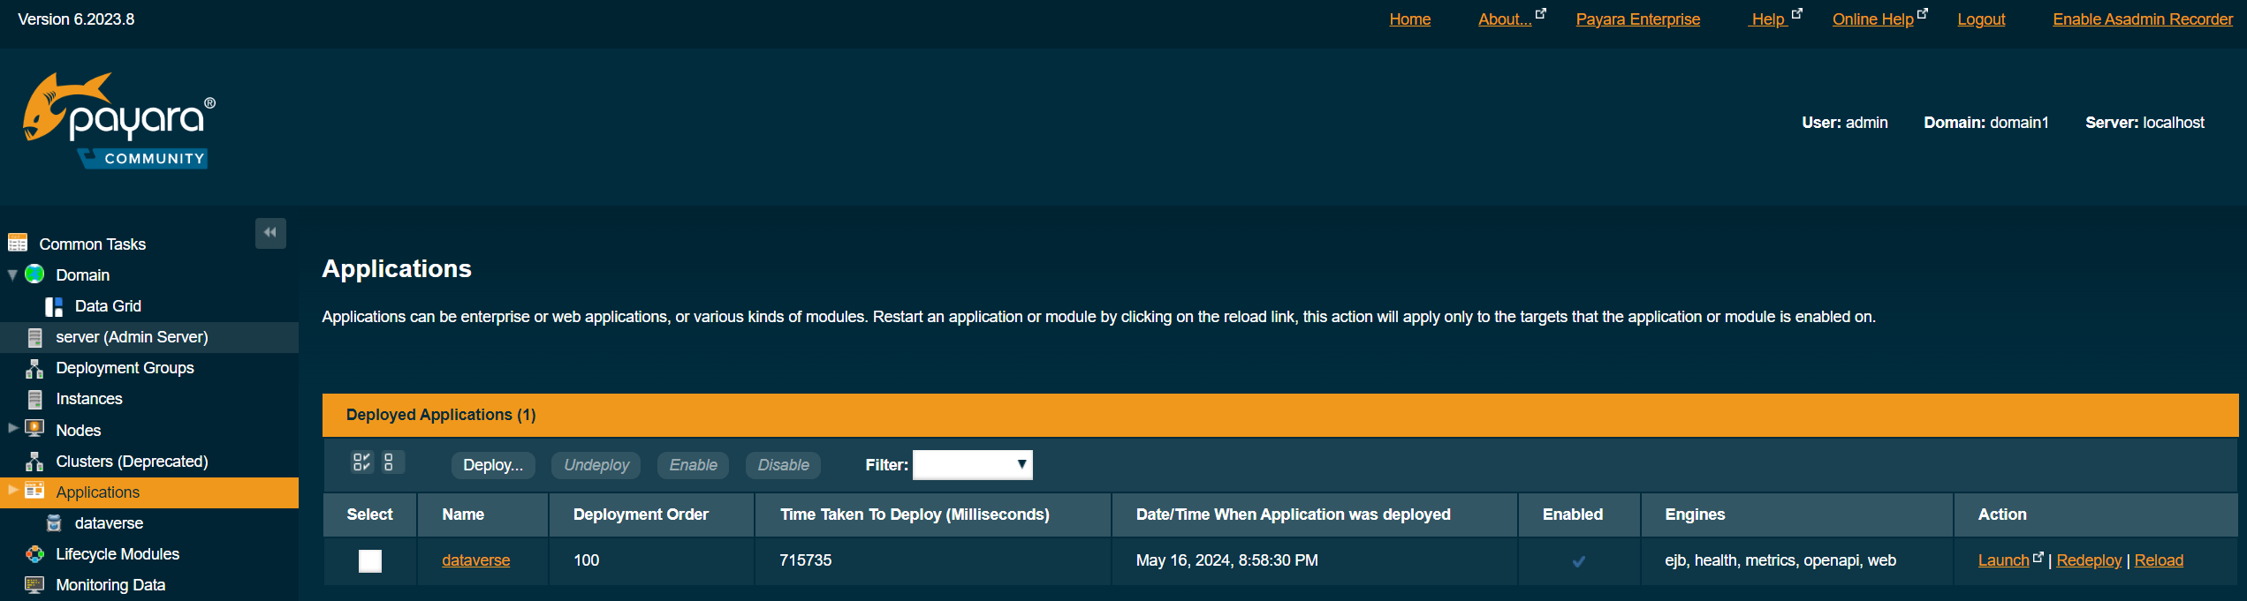Collapse the Domain tree node

(x=12, y=275)
